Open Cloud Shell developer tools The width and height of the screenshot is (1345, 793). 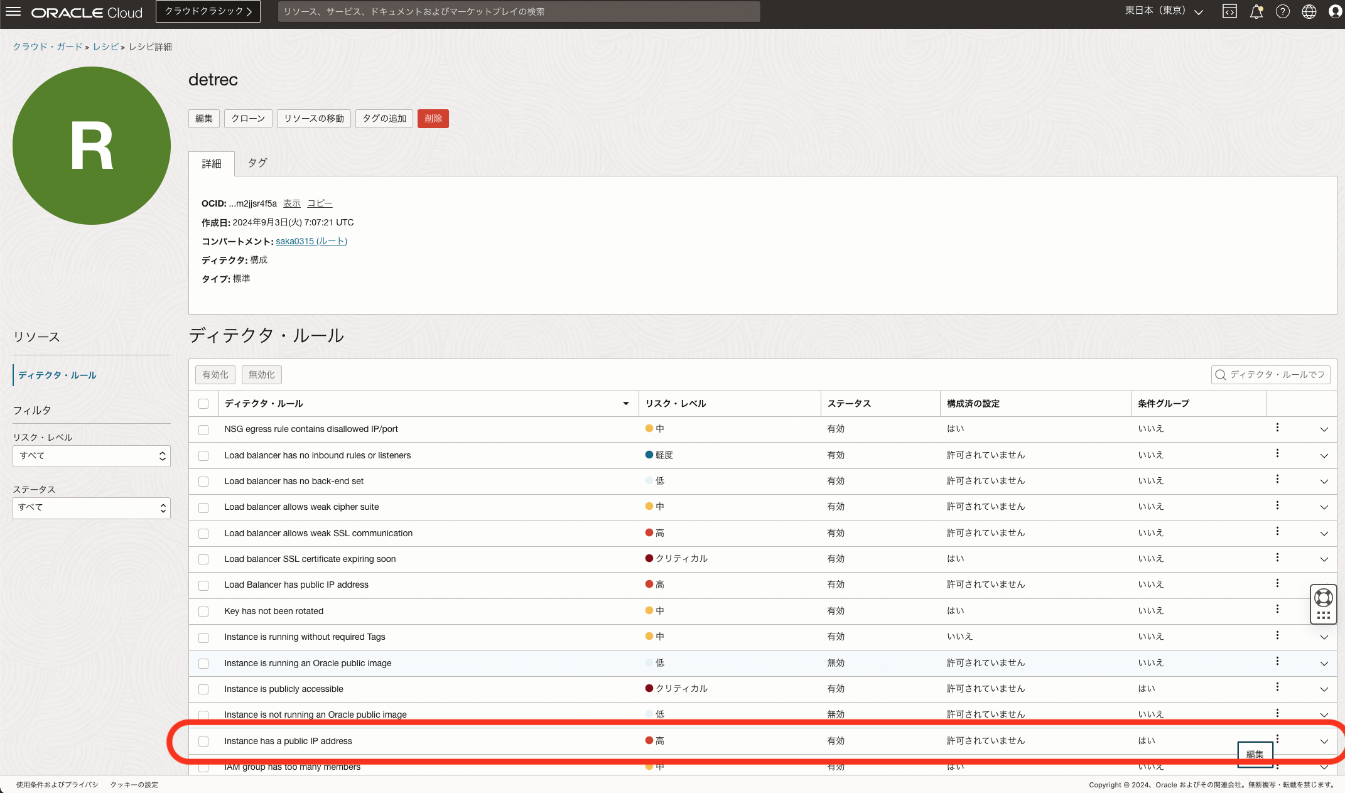coord(1229,11)
